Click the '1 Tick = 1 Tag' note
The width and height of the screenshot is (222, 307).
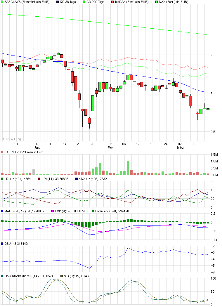click(x=12, y=139)
